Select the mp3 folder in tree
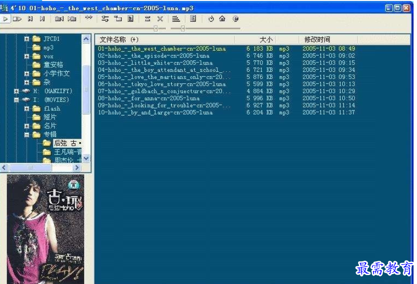 point(49,48)
